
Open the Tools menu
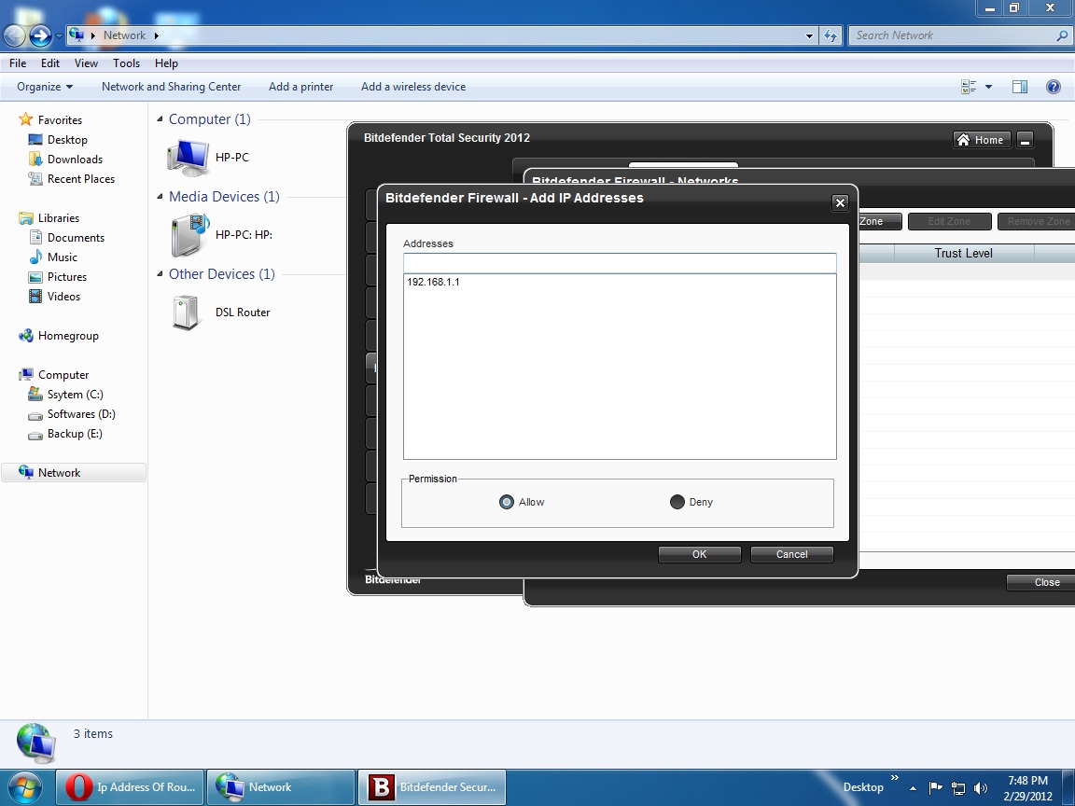click(x=126, y=63)
